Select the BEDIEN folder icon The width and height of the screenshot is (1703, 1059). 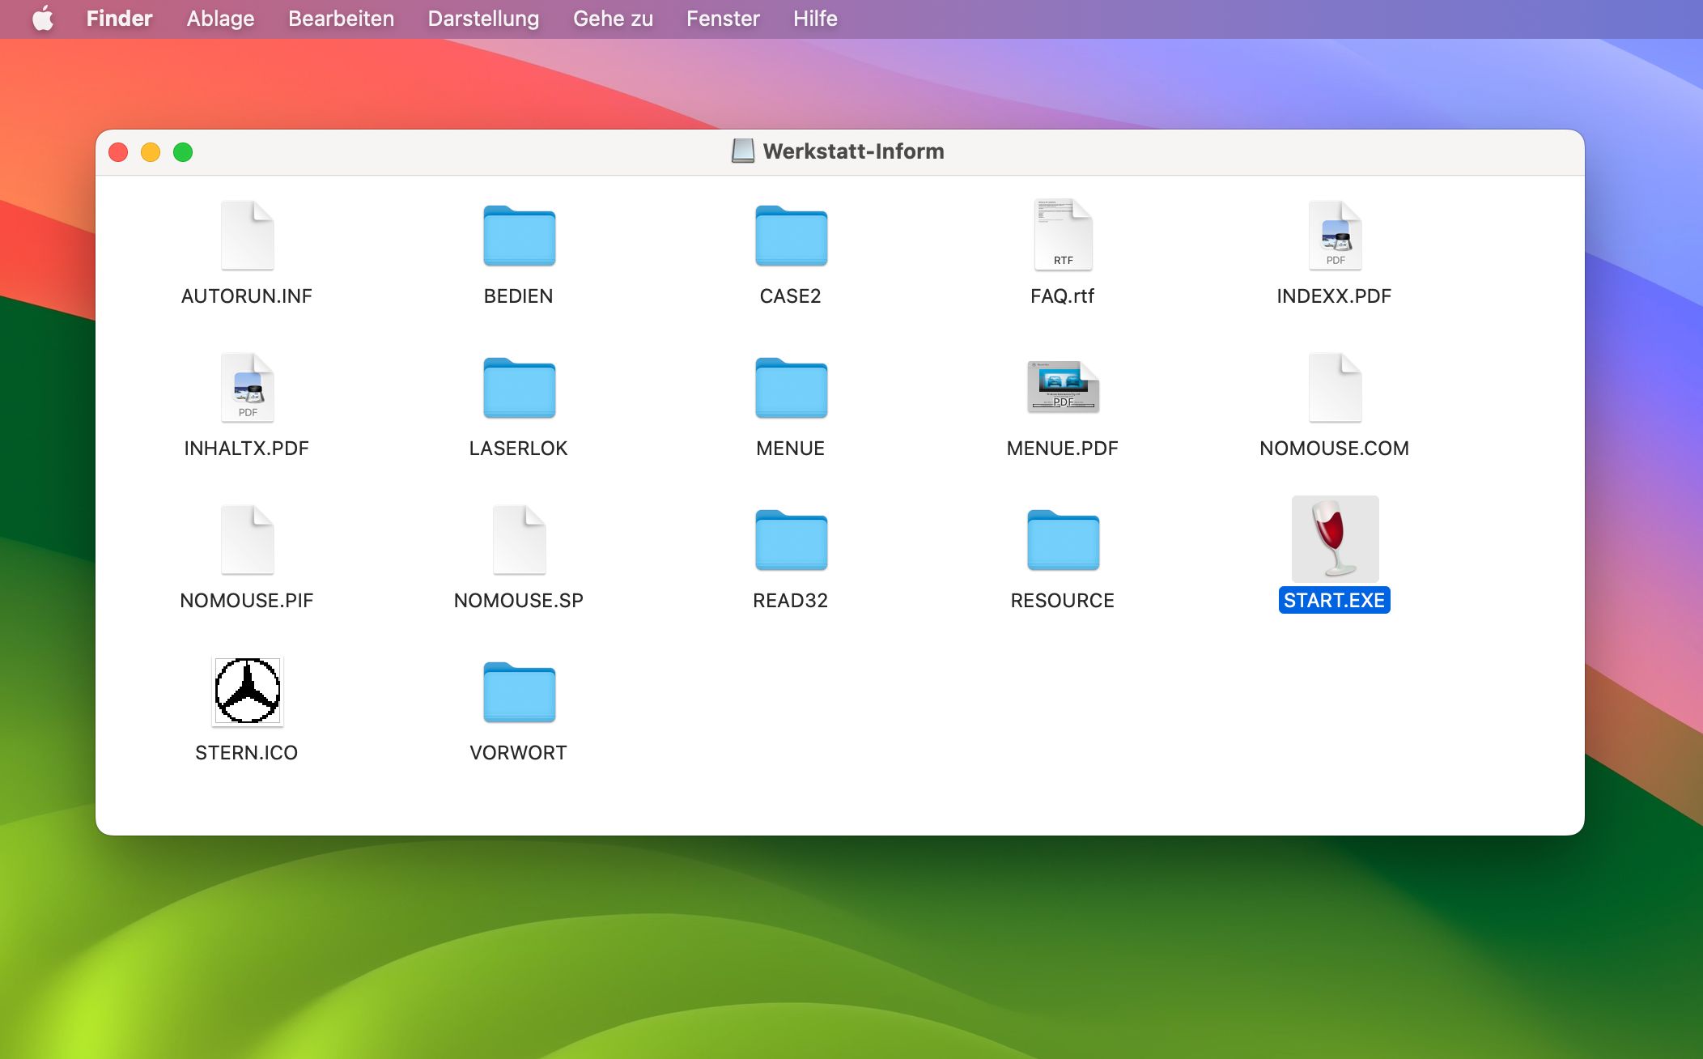click(x=519, y=236)
